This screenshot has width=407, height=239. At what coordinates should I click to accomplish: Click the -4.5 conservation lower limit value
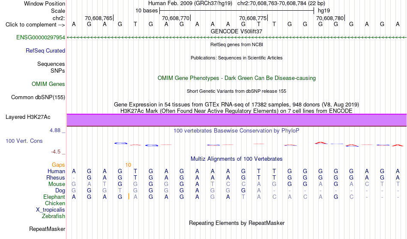(x=56, y=151)
